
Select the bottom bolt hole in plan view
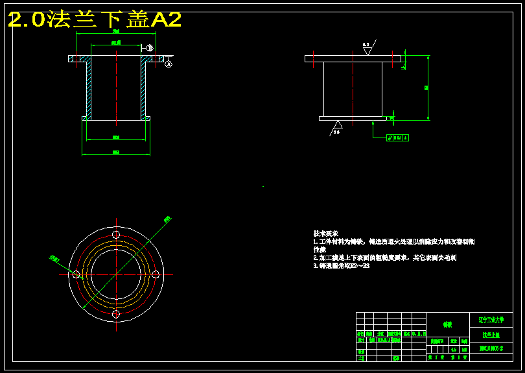coord(116,314)
